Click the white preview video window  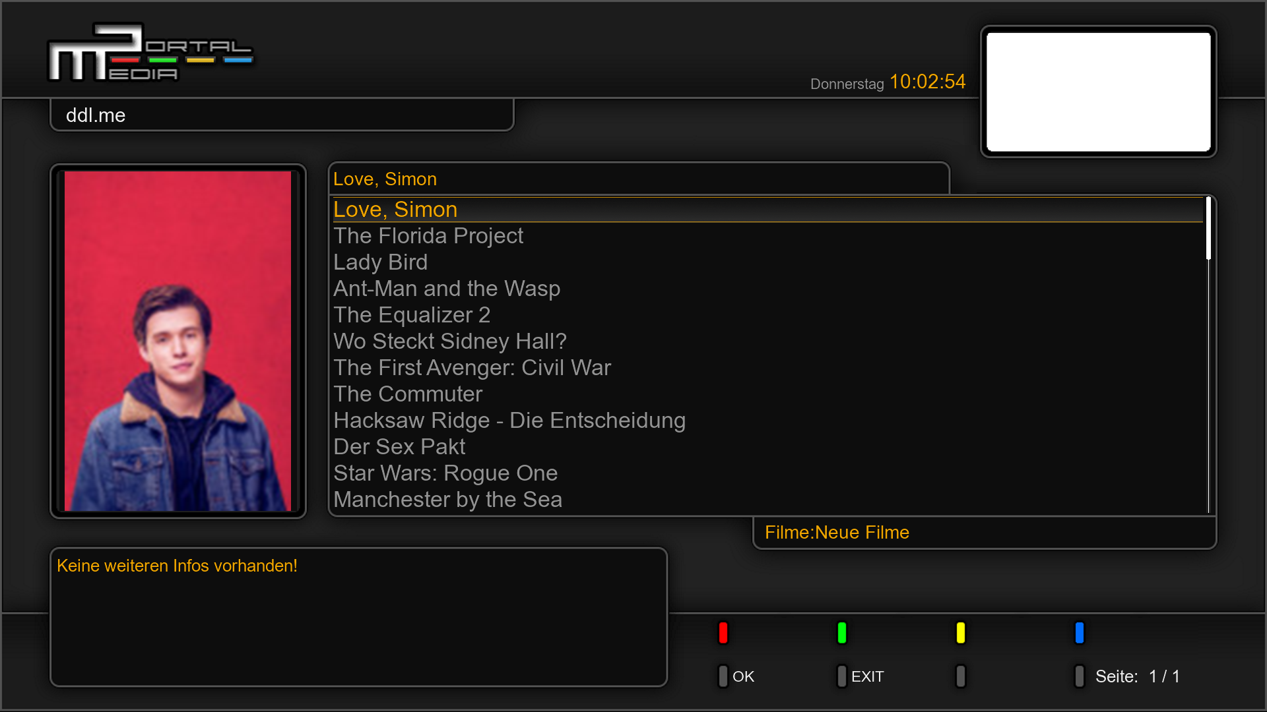click(1099, 92)
